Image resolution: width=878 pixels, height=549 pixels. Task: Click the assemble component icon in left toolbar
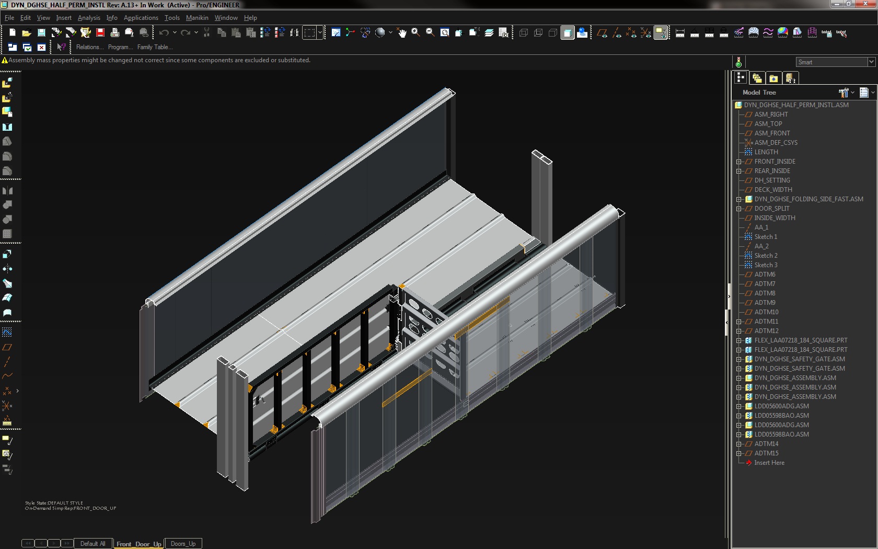click(7, 83)
